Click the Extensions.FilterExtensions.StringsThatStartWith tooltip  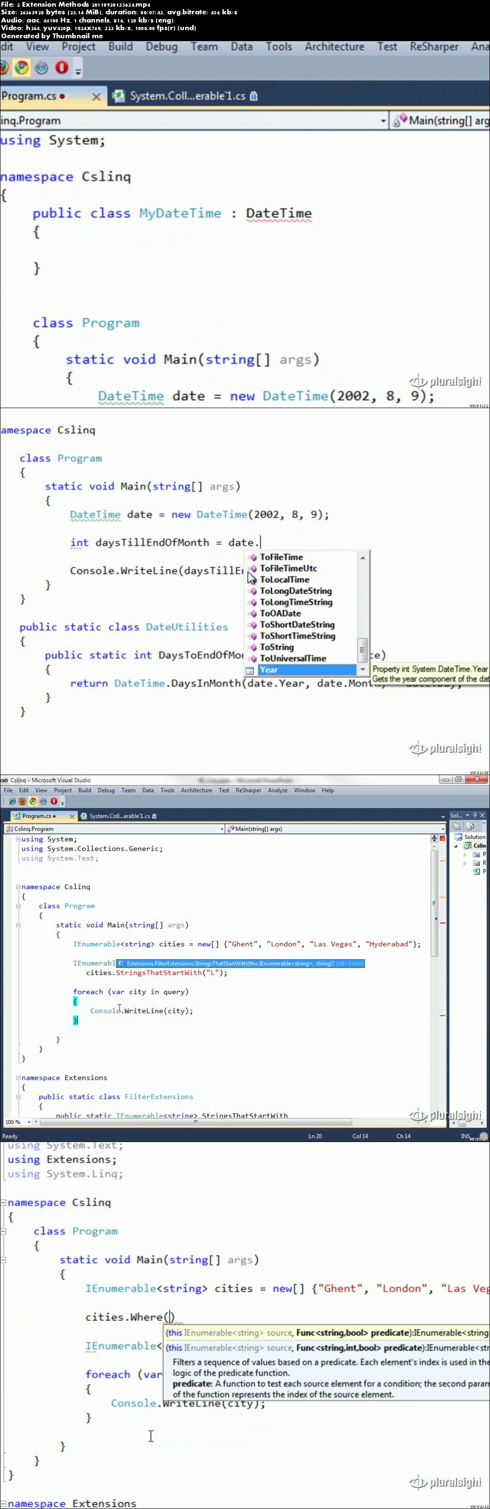(240, 963)
